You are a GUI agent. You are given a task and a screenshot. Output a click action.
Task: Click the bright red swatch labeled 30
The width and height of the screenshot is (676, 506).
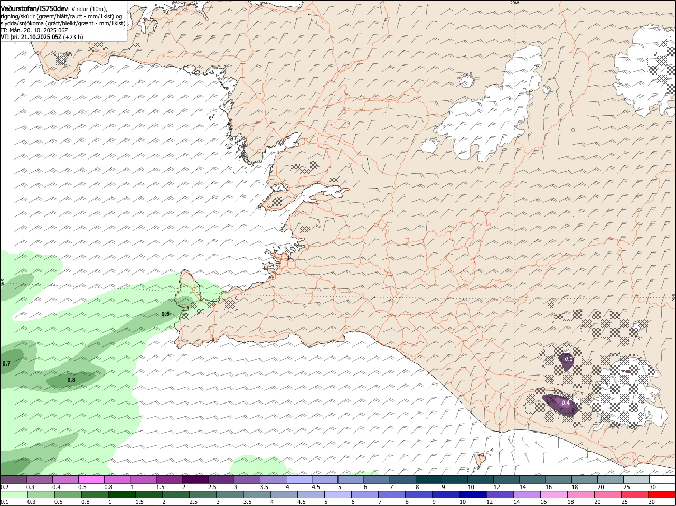pyautogui.click(x=663, y=495)
